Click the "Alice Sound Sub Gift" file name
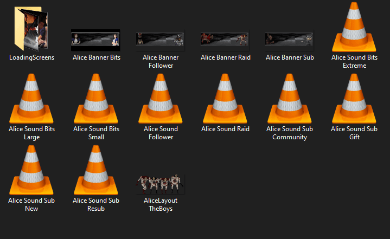Image resolution: width=390 pixels, height=239 pixels. [x=354, y=133]
